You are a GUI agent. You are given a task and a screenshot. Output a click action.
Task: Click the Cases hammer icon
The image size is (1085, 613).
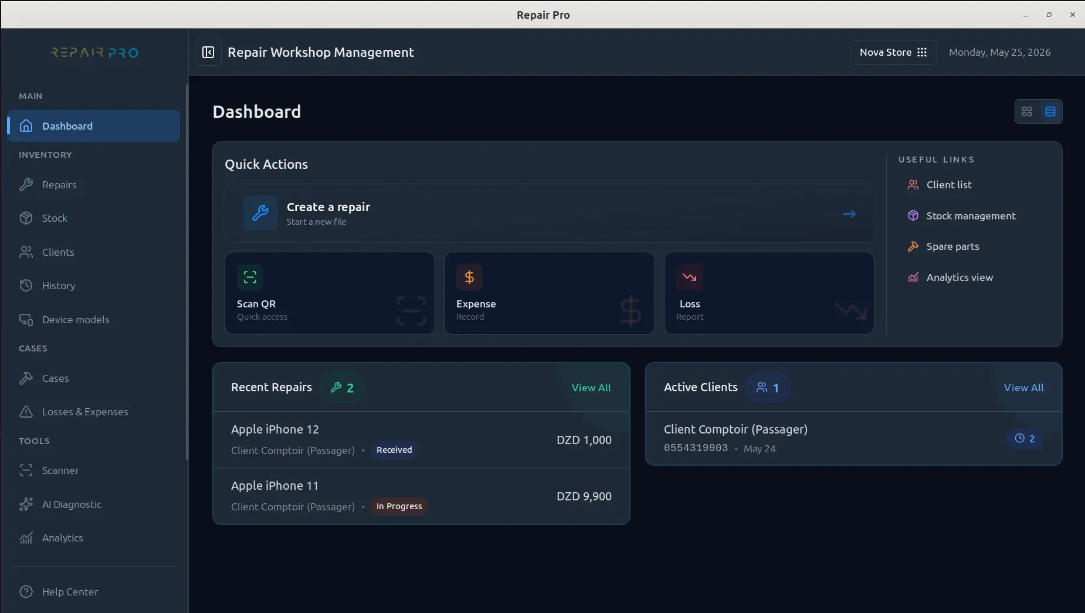pyautogui.click(x=26, y=378)
